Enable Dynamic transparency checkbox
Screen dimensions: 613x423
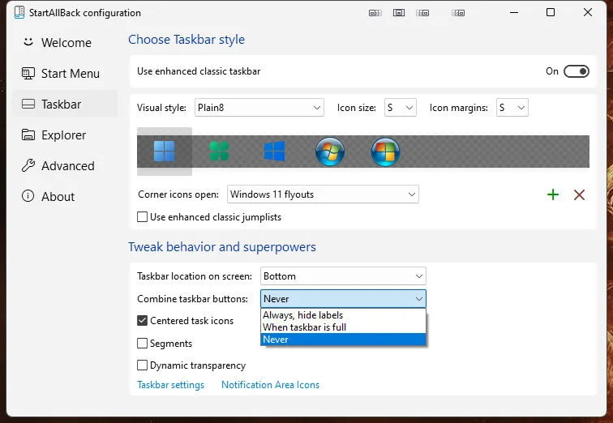pyautogui.click(x=143, y=365)
